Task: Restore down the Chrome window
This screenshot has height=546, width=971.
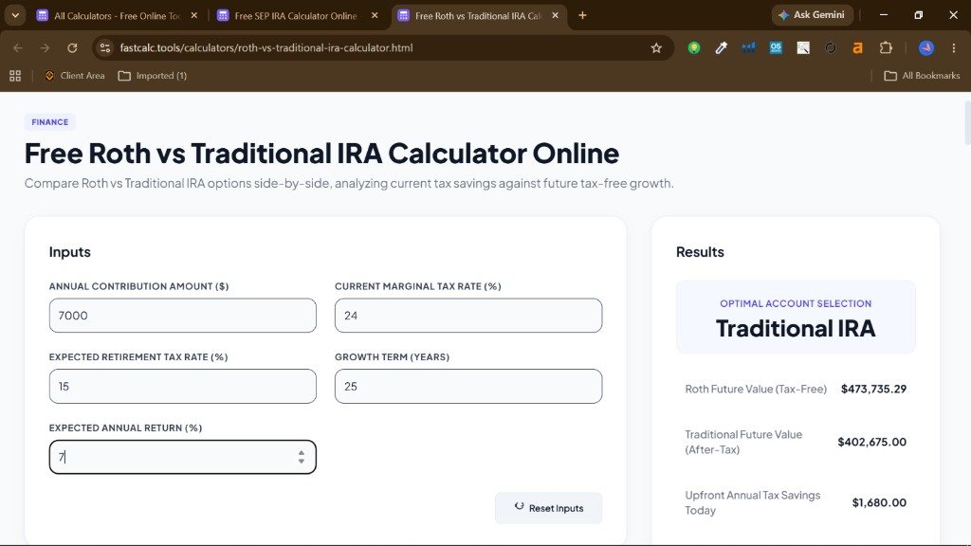Action: pos(918,15)
